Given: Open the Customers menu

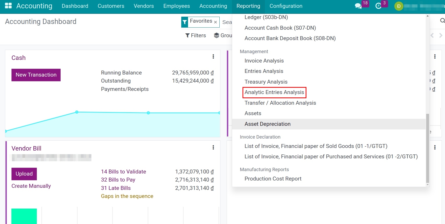Looking at the screenshot, I should click(111, 6).
